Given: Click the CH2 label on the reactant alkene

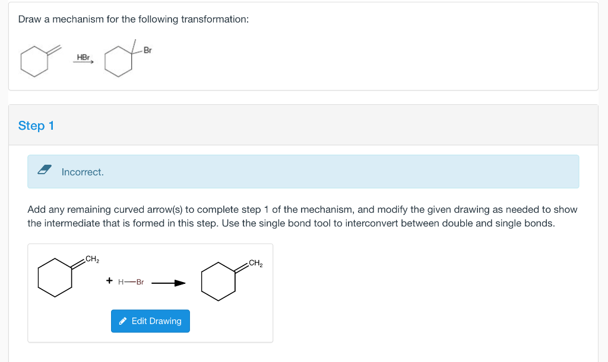Looking at the screenshot, I should (92, 259).
